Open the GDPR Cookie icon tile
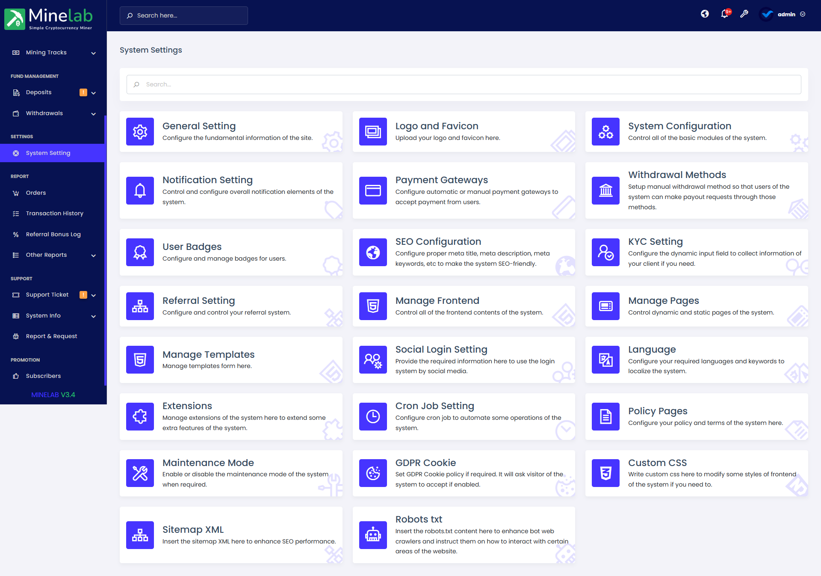This screenshot has height=576, width=821. [x=373, y=473]
